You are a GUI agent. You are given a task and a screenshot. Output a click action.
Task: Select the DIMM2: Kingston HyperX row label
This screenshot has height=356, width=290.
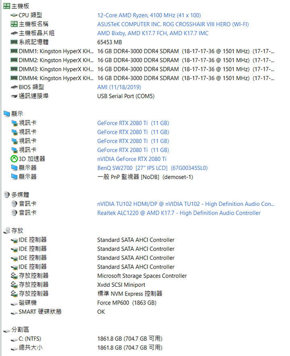click(x=56, y=60)
